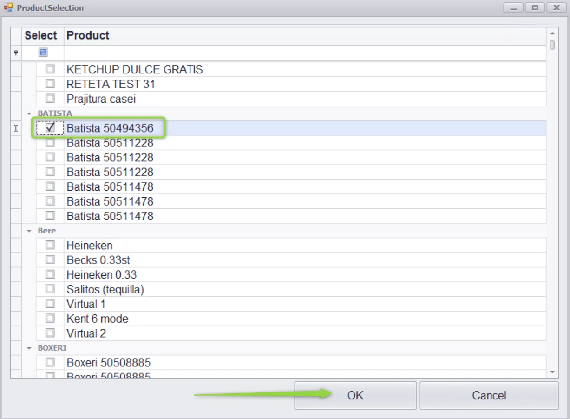
Task: Click the product name "Batista 50494356"
Action: pyautogui.click(x=110, y=128)
